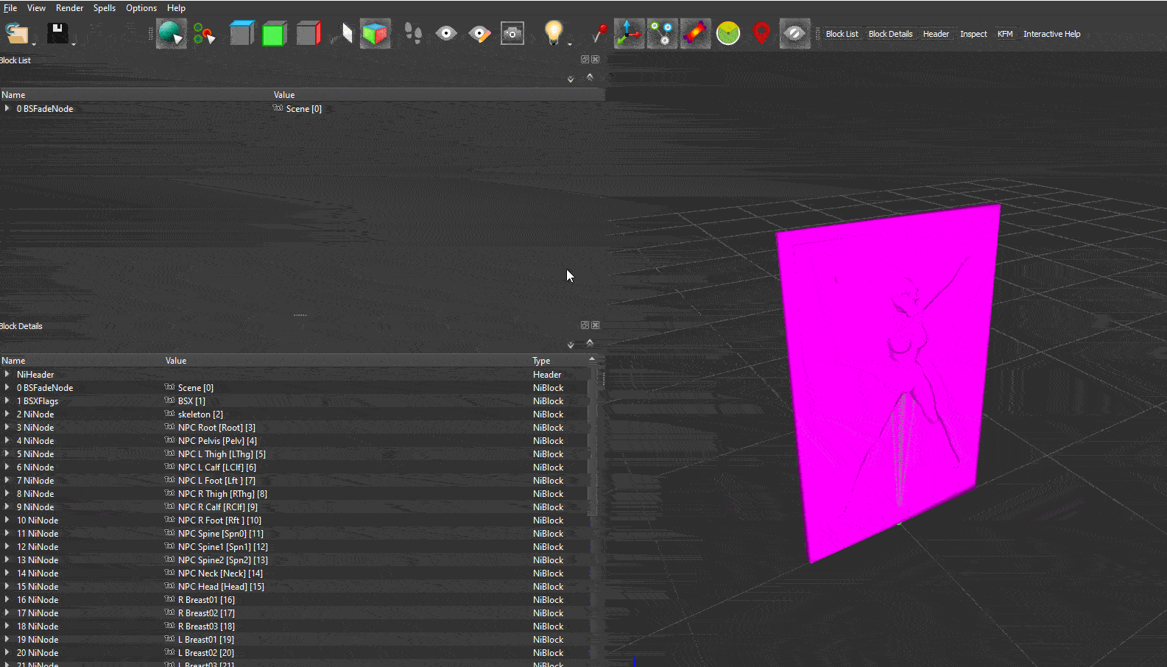This screenshot has width=1167, height=667.
Task: Float the Block Details panel
Action: click(x=585, y=325)
